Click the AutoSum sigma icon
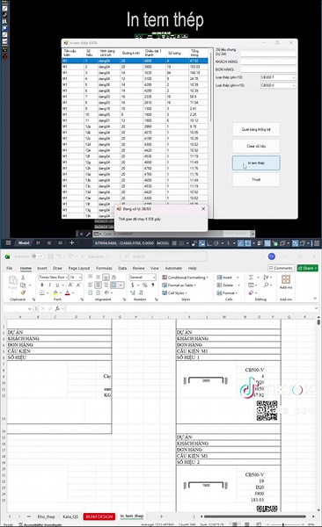Viewport: 322px width, 527px height. click(x=251, y=278)
